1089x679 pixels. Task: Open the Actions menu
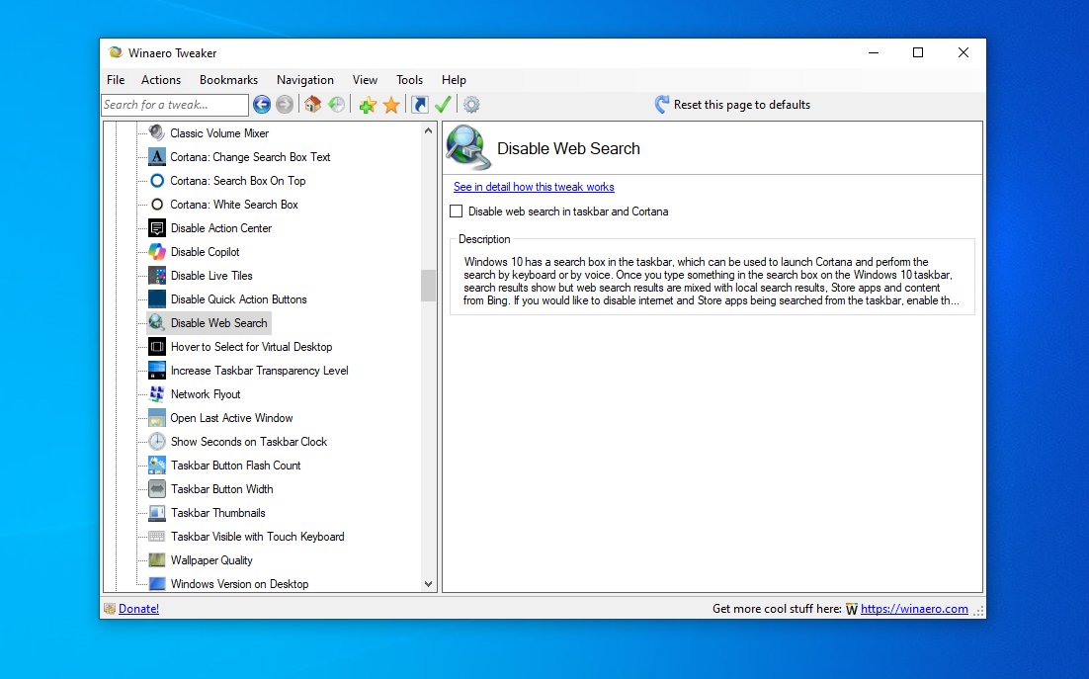pyautogui.click(x=161, y=80)
